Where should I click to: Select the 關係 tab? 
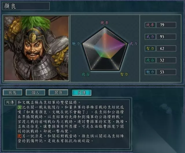58,93
